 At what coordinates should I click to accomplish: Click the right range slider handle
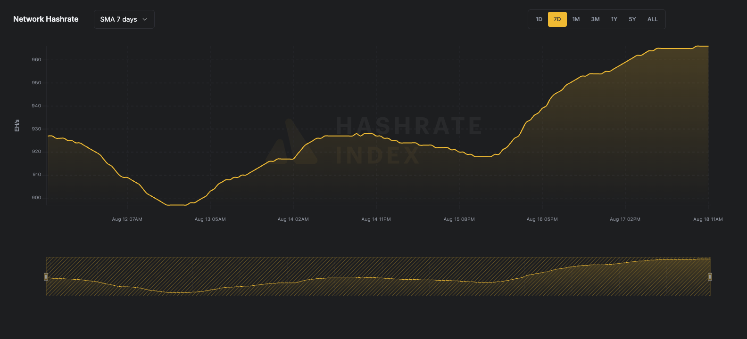click(710, 276)
